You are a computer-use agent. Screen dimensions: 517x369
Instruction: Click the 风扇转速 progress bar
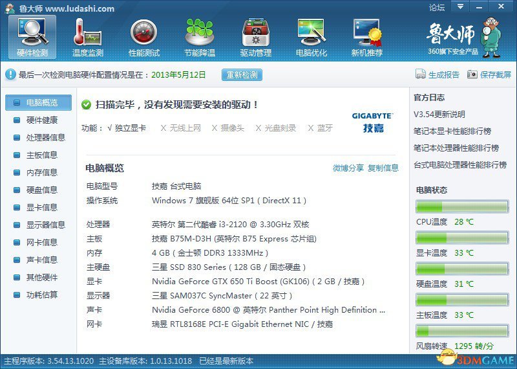pyautogui.click(x=462, y=331)
